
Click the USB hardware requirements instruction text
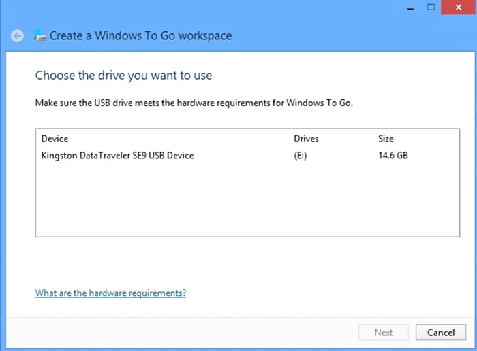pos(194,103)
